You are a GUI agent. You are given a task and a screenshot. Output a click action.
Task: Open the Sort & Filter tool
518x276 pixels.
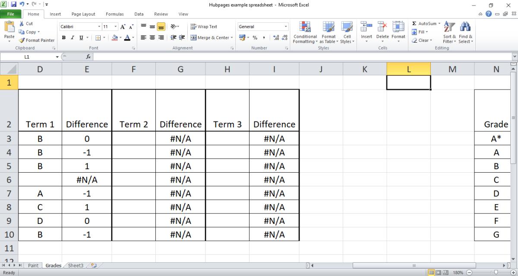pos(449,32)
